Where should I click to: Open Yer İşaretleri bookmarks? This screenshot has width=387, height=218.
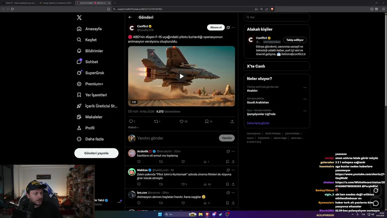92,95
